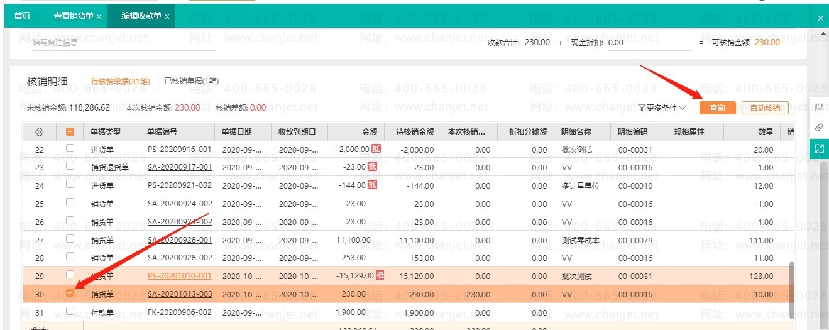Image resolution: width=829 pixels, height=330 pixels.
Task: Open document link SA-20200928-001
Action: (180, 240)
